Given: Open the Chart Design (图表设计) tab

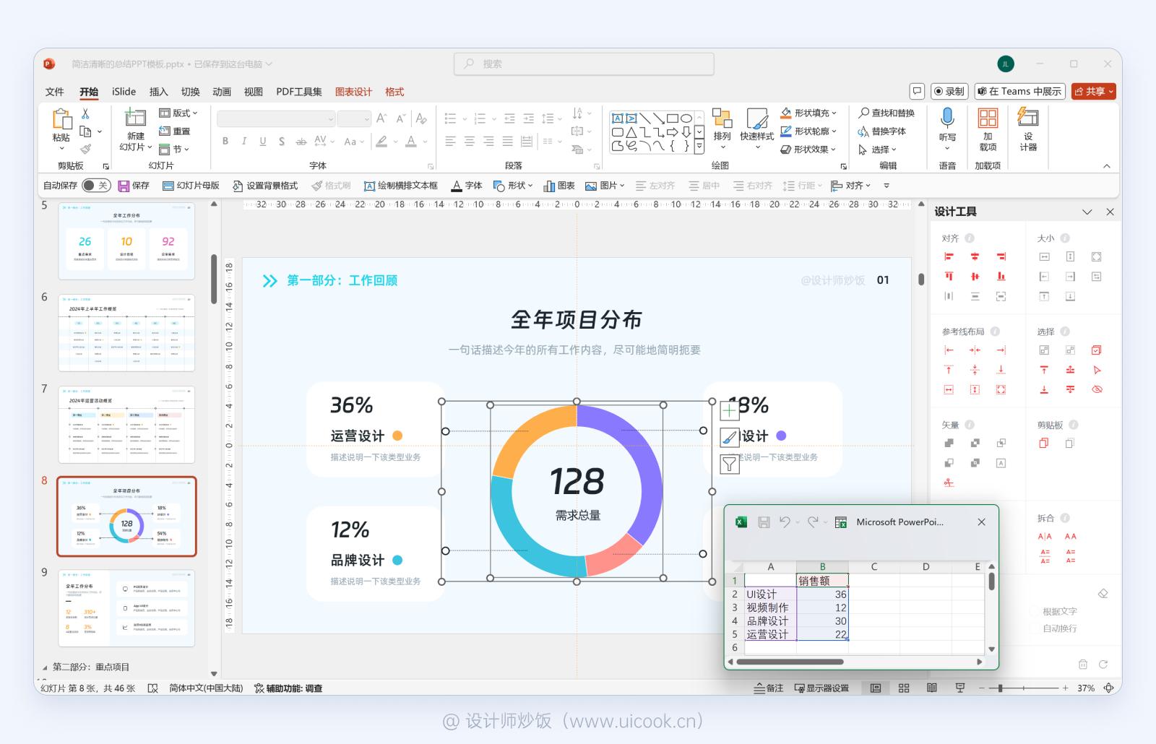Looking at the screenshot, I should click(x=353, y=92).
